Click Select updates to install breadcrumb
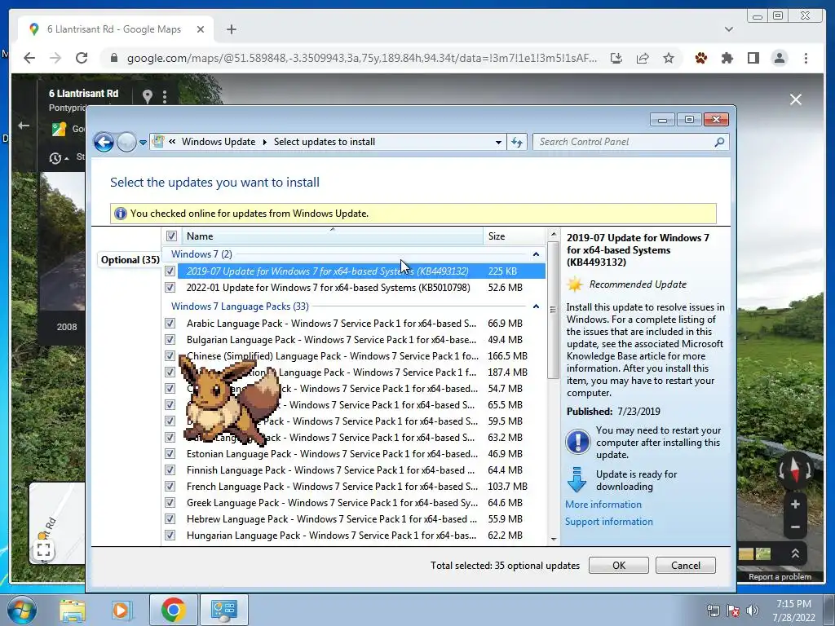 pos(325,142)
